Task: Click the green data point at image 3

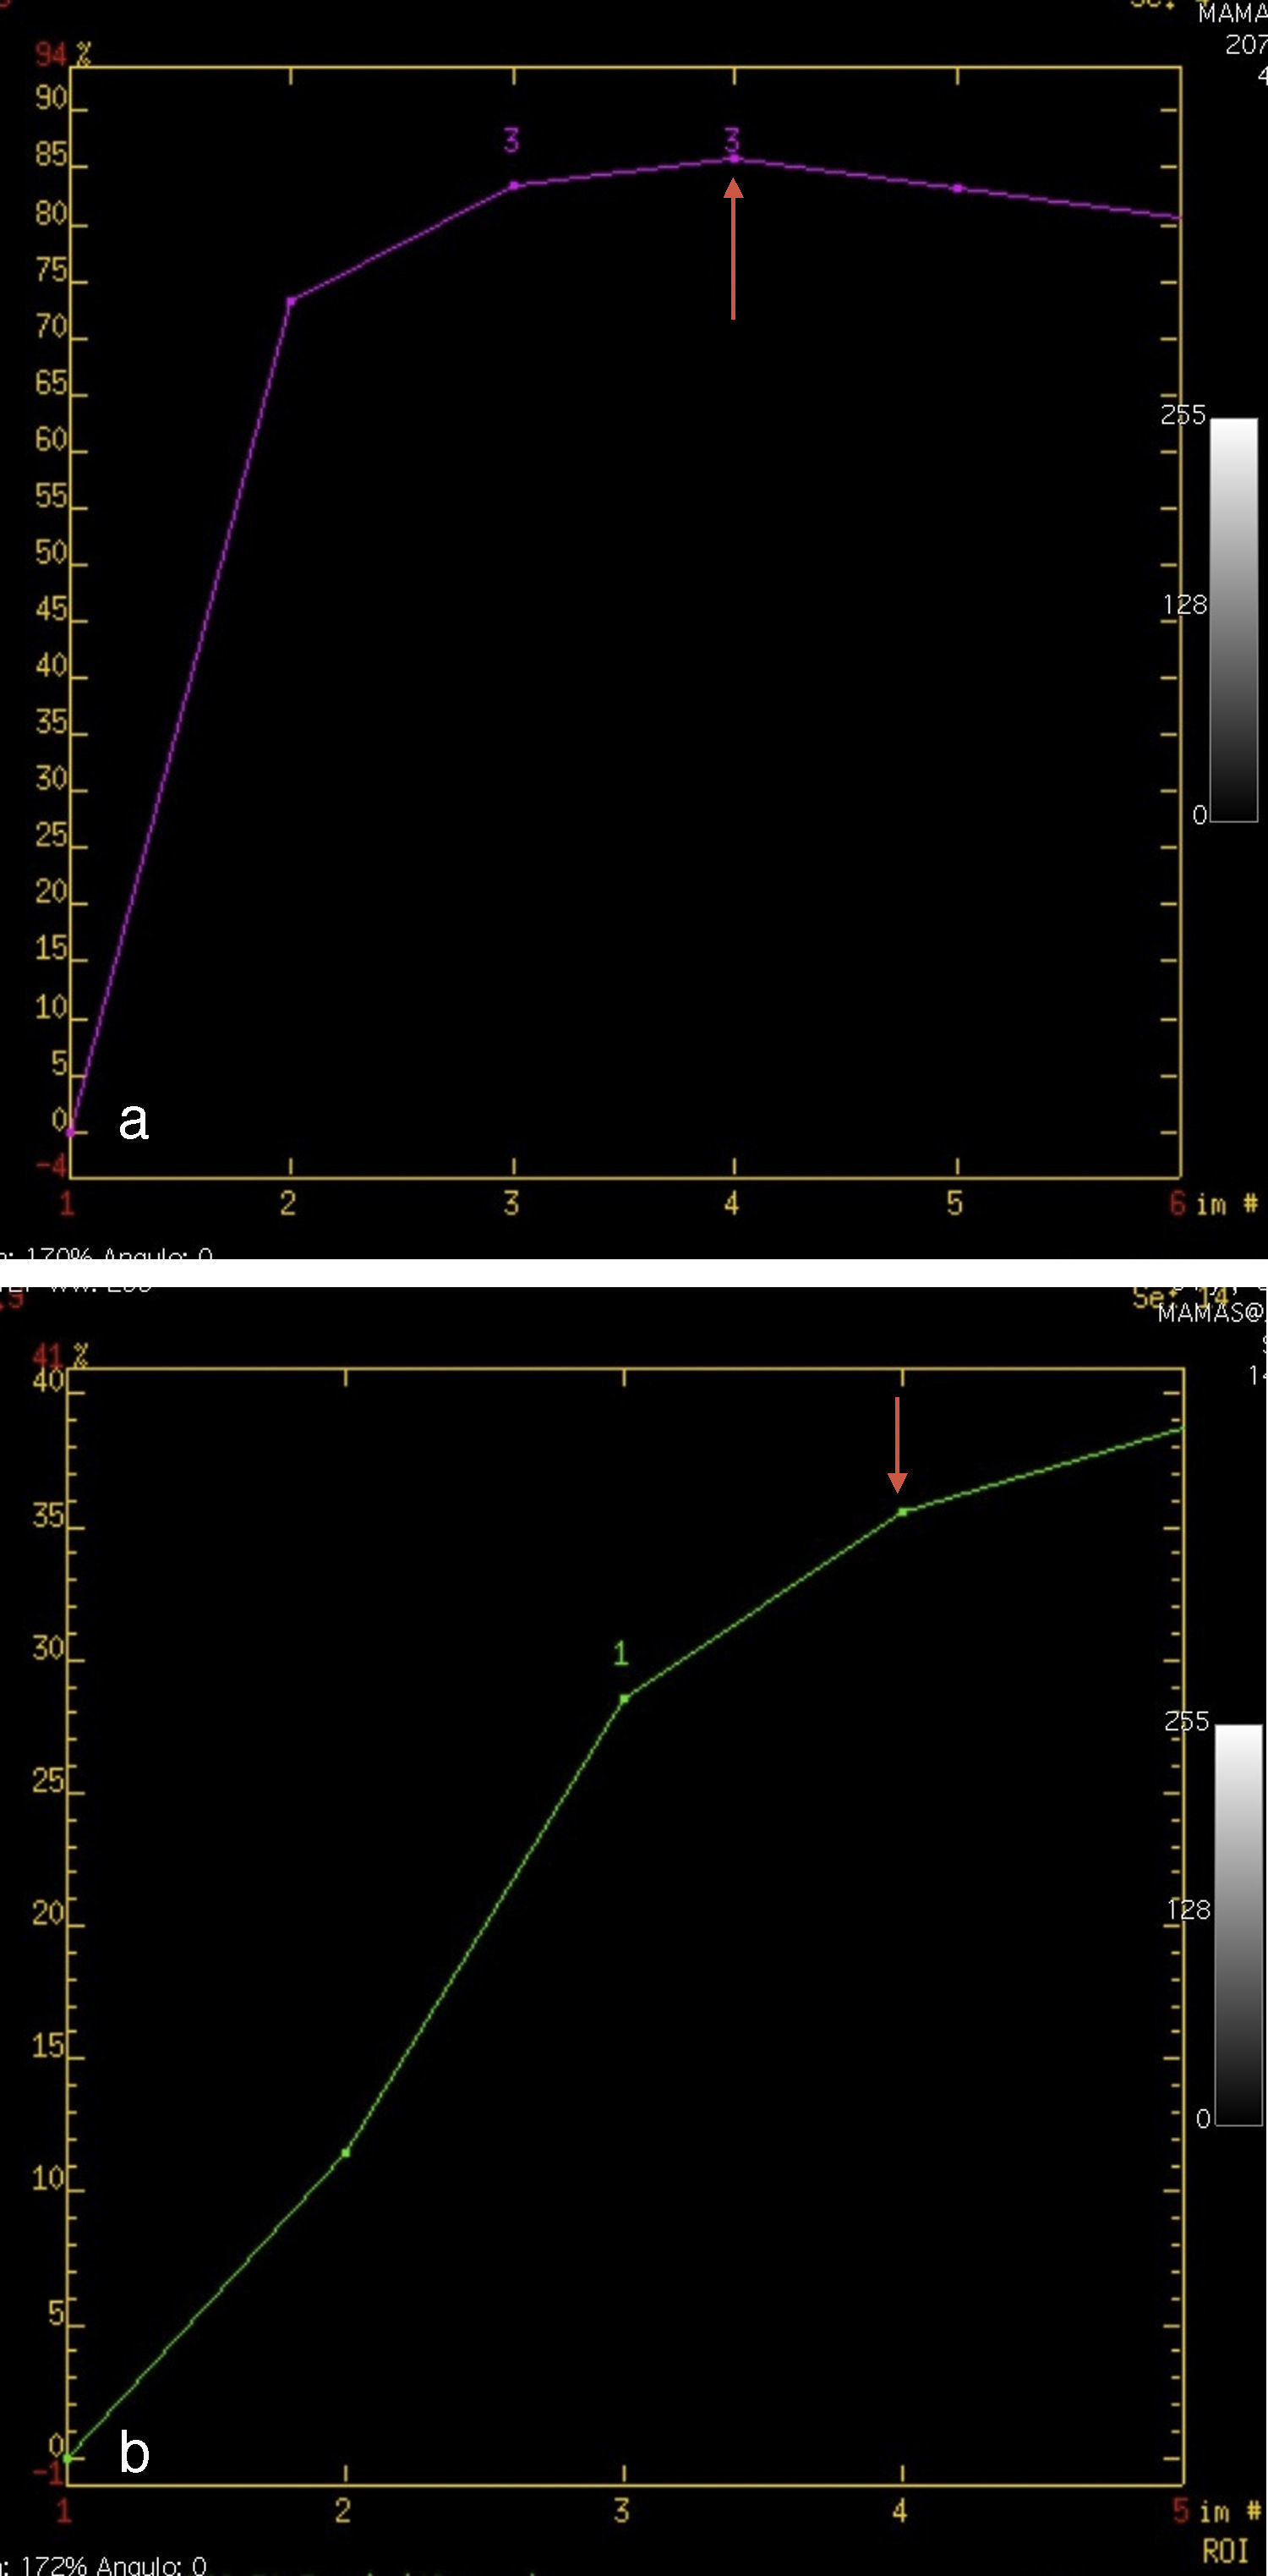Action: coord(625,1698)
